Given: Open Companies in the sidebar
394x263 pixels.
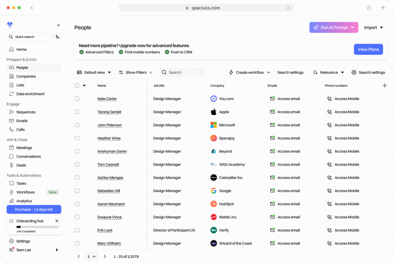Looking at the screenshot, I should click(34, 77).
